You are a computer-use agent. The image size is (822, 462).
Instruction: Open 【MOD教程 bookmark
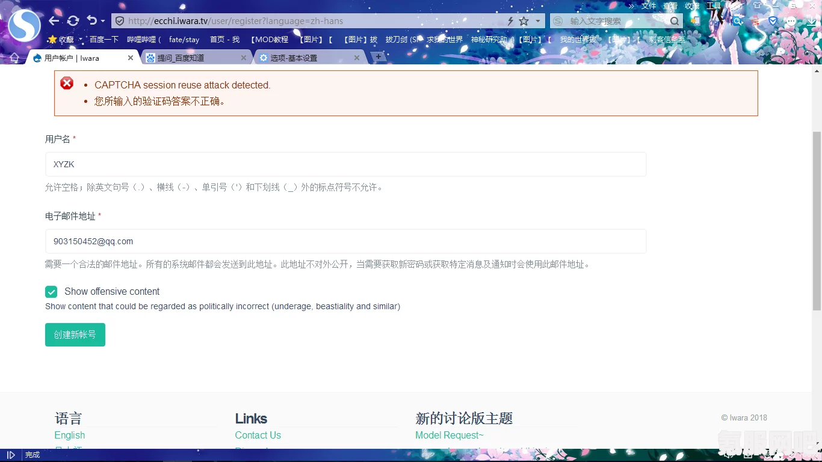coord(270,40)
